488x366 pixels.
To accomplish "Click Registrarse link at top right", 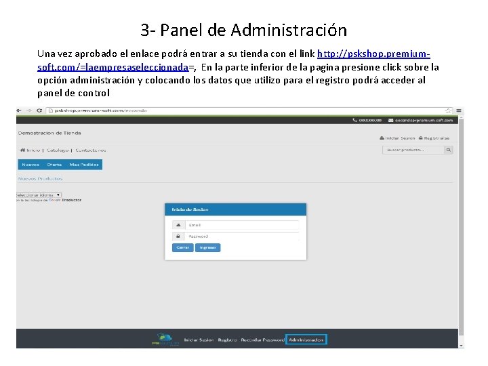I will (434, 138).
